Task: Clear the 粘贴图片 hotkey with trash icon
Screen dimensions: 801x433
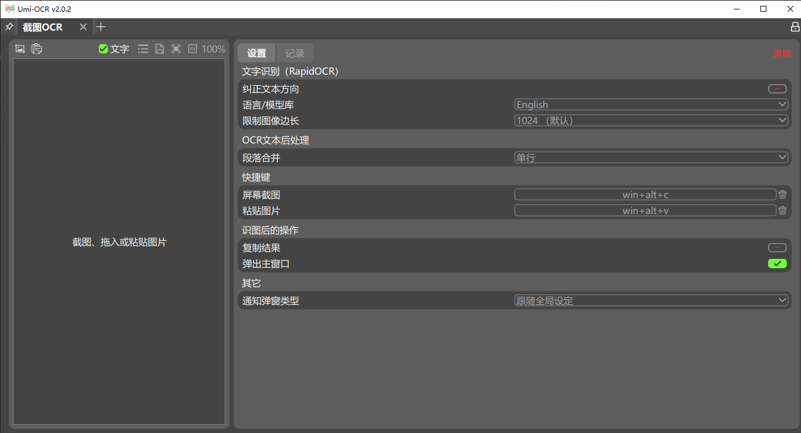Action: point(782,211)
